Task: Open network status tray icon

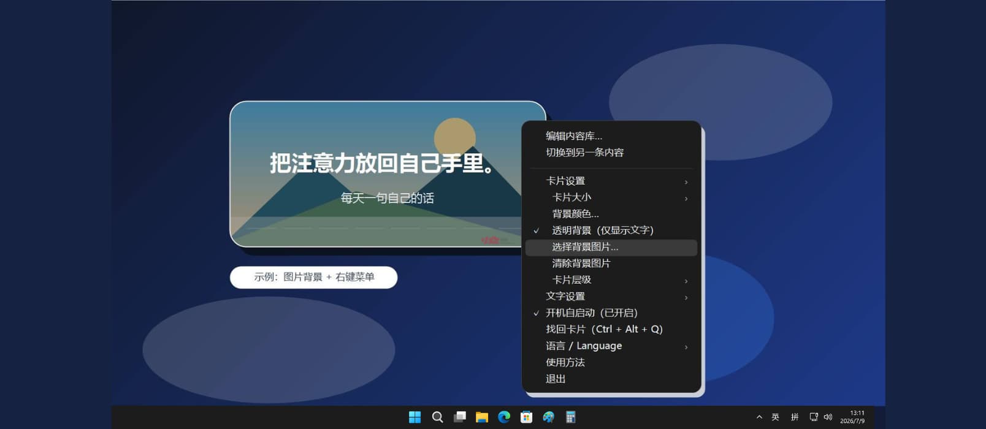Action: (x=814, y=417)
